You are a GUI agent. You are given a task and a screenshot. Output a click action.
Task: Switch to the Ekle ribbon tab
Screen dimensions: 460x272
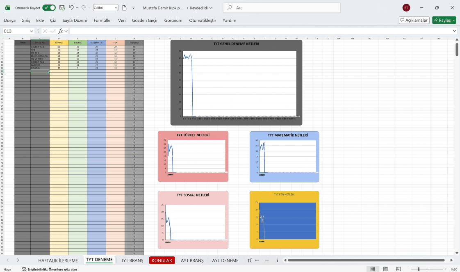pyautogui.click(x=40, y=20)
